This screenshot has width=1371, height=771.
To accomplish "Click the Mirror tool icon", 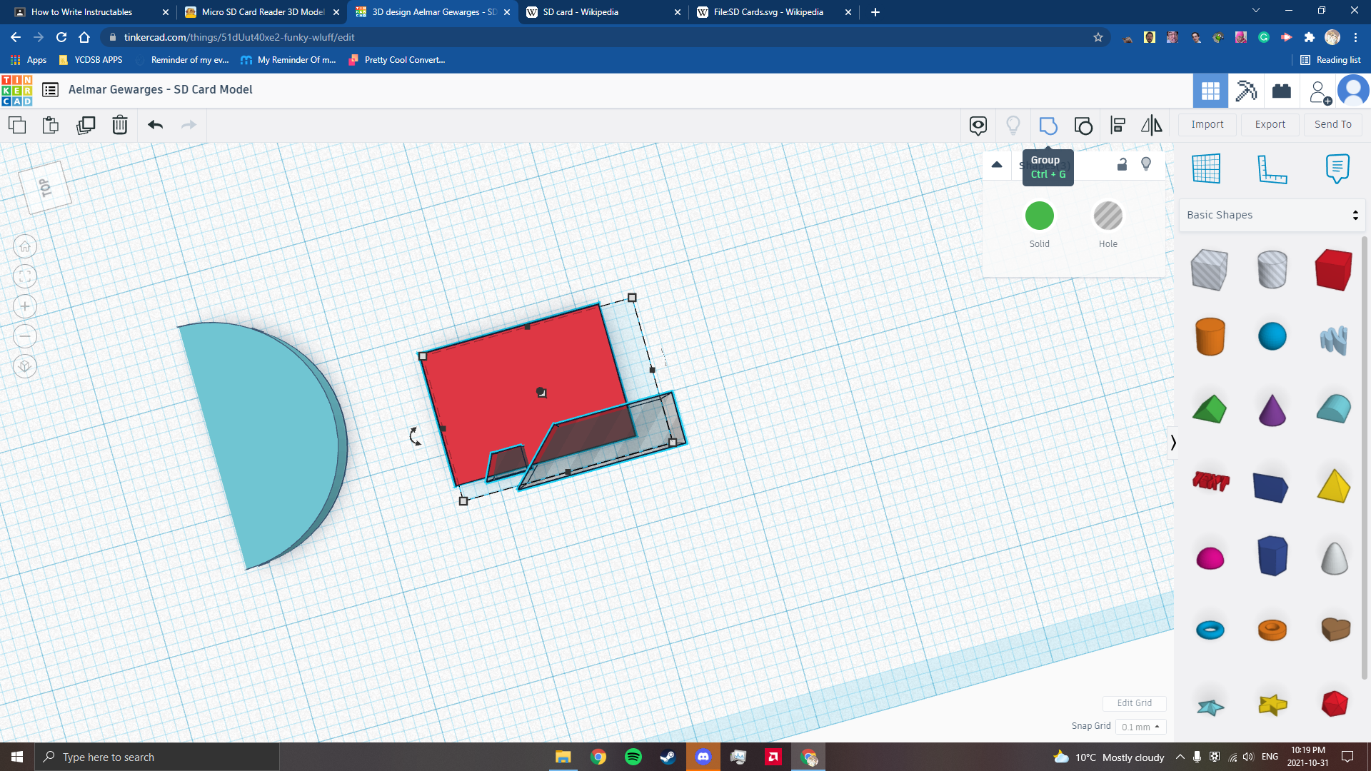I will [x=1151, y=126].
